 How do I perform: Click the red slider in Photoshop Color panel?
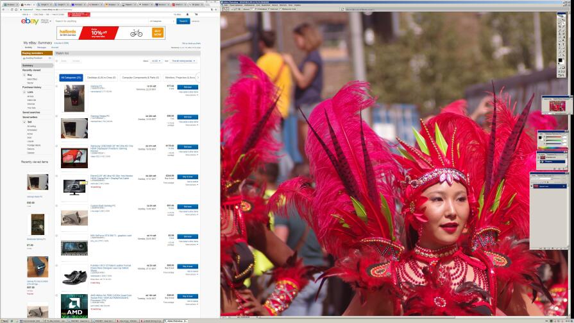[553, 137]
